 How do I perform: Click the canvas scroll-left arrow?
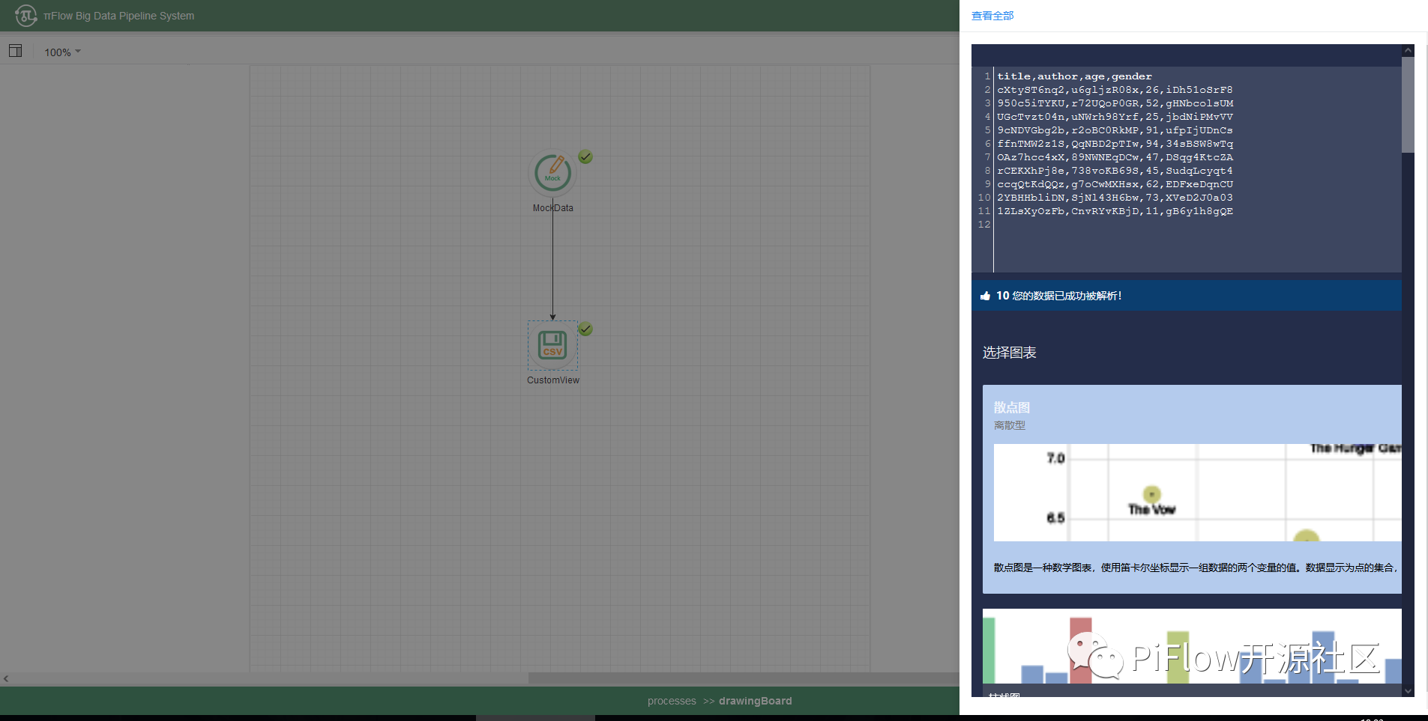click(6, 678)
